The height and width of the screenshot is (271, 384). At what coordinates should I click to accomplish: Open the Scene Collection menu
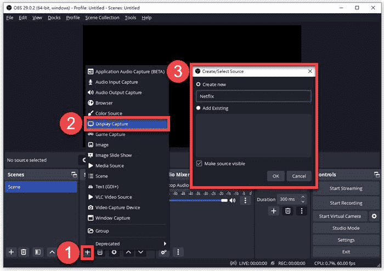[x=101, y=18]
